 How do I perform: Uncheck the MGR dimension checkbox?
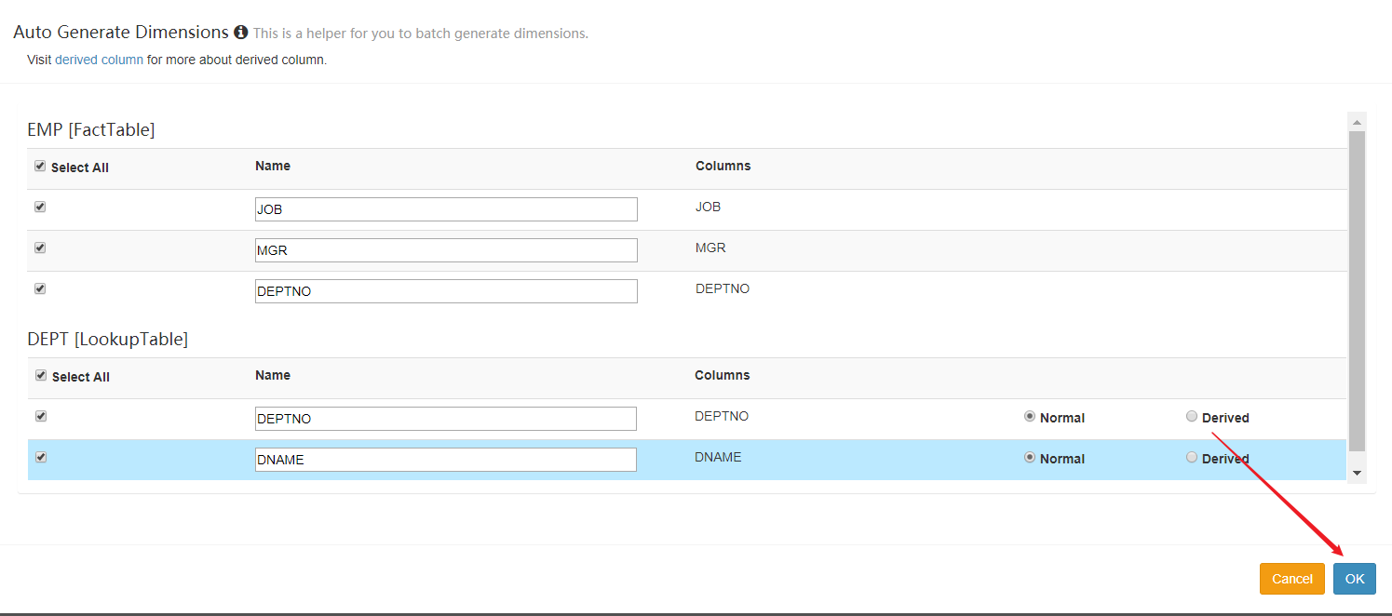click(x=40, y=248)
